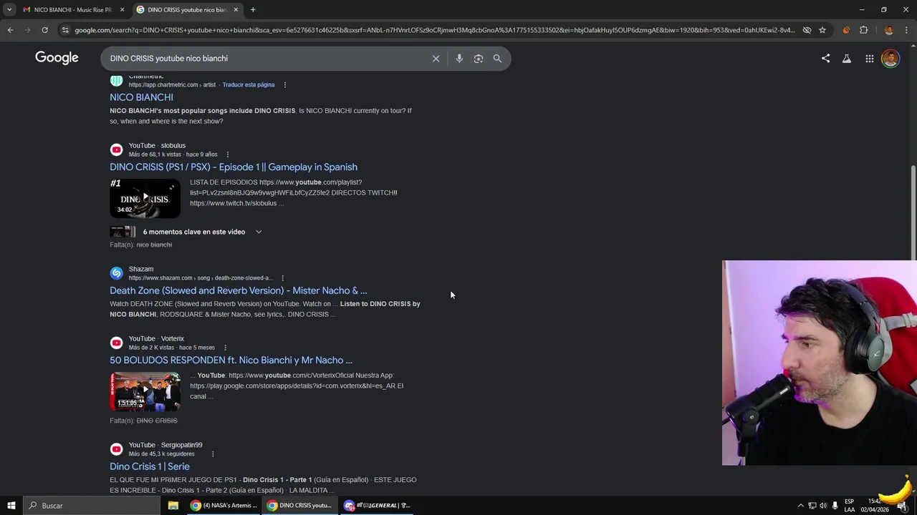The image size is (917, 515).
Task: Open the Google apps grid
Action: pos(869,59)
